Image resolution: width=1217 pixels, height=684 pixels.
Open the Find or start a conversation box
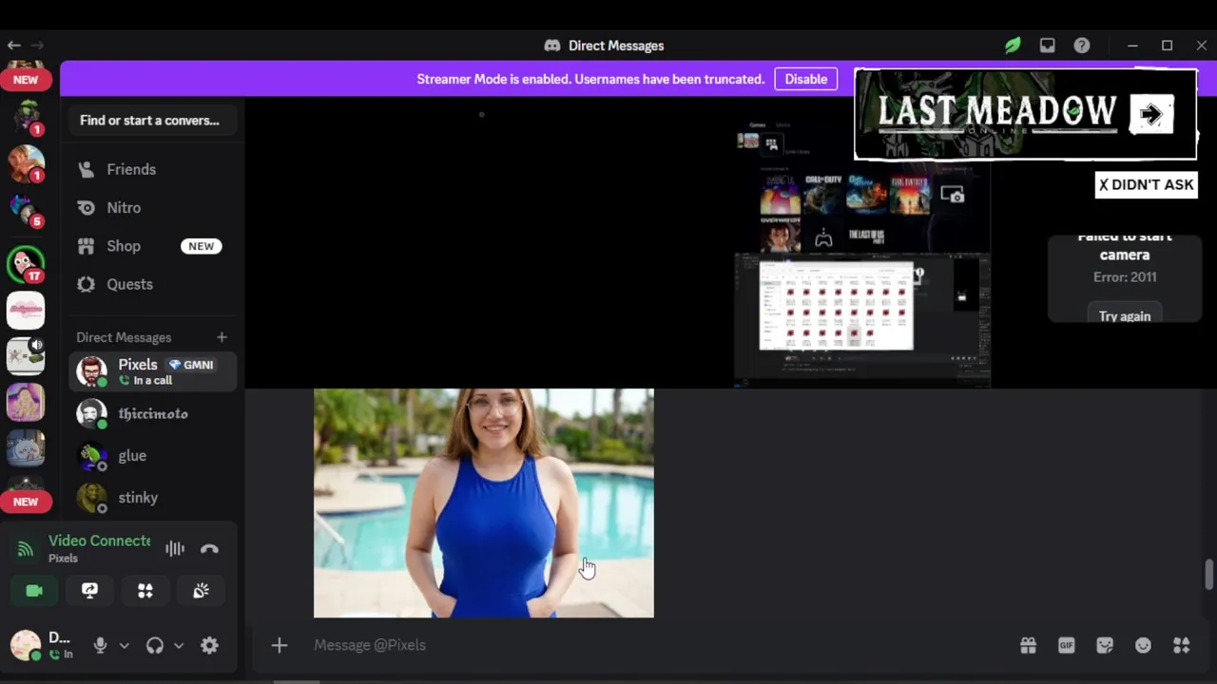point(150,121)
